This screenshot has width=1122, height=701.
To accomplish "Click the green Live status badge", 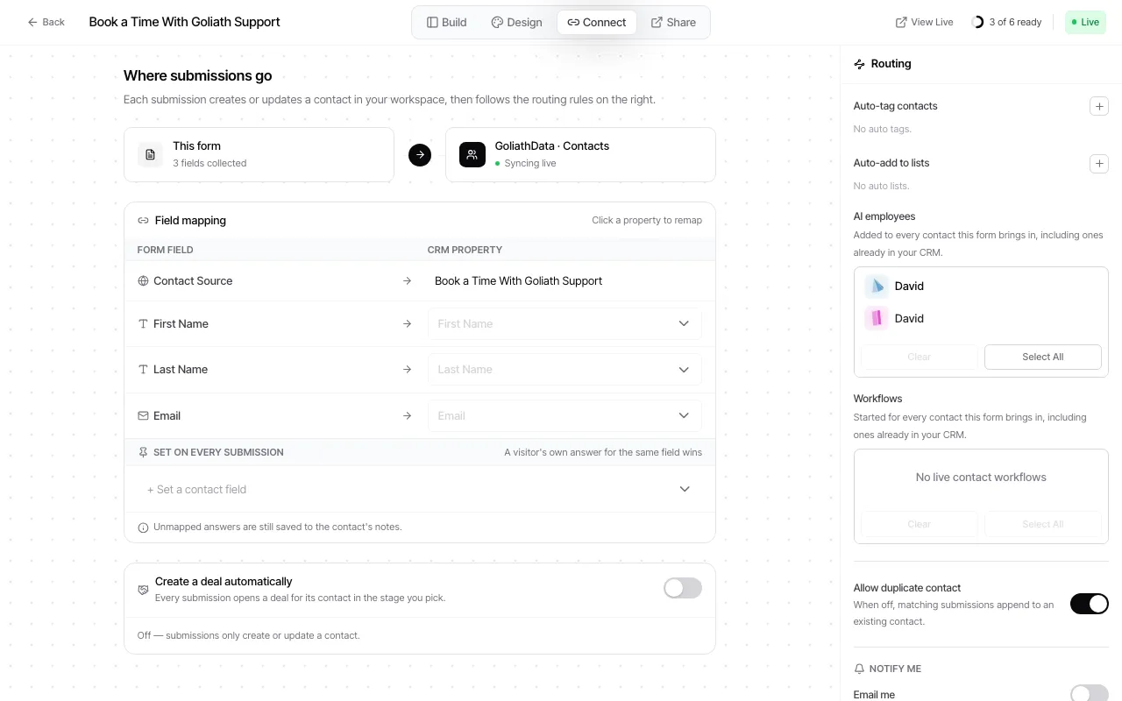I will tap(1085, 22).
